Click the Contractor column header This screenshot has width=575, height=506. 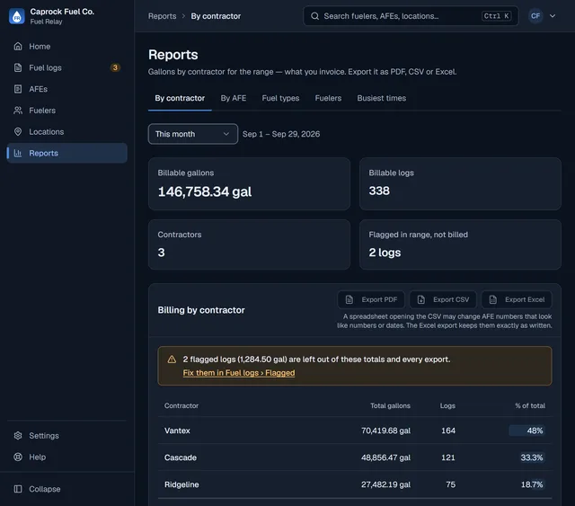click(x=181, y=405)
